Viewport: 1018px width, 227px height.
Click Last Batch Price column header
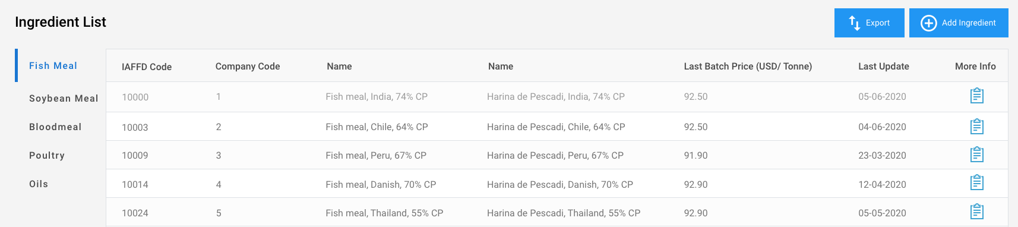[x=748, y=66]
